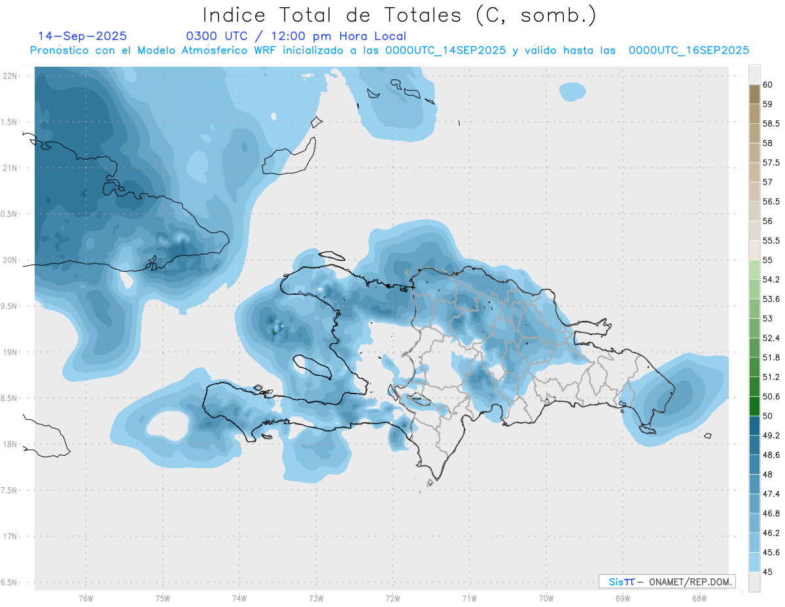Click the dark green legend swatch between 50 and 50.6

[x=754, y=406]
